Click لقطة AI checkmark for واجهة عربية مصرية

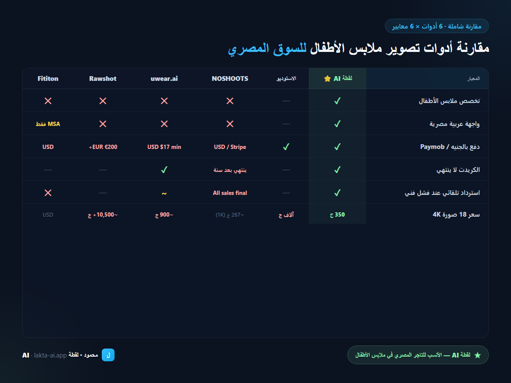coord(337,124)
